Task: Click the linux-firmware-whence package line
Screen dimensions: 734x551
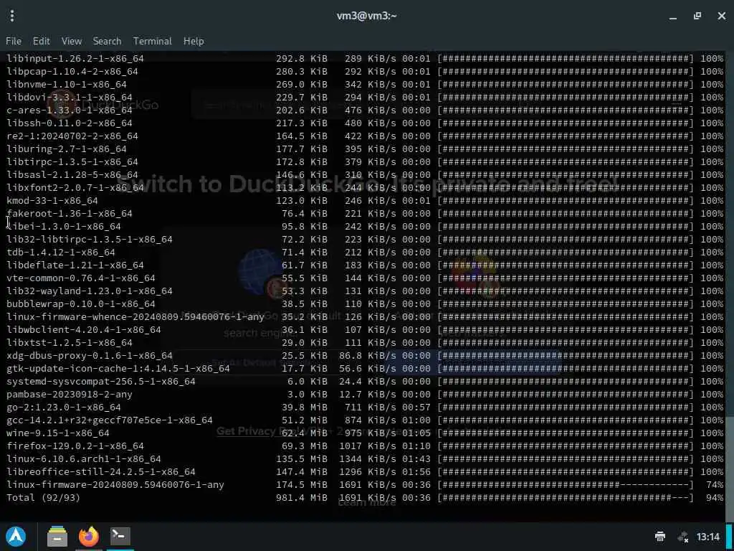Action: coord(365,317)
